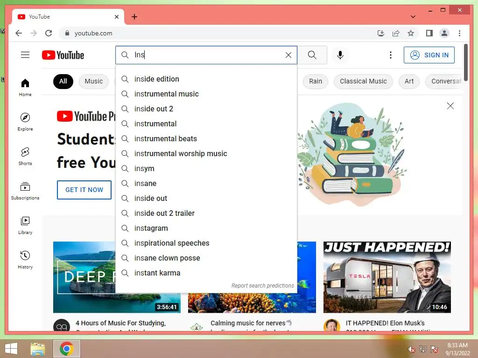
Task: Open a new Chrome tab
Action: (134, 17)
